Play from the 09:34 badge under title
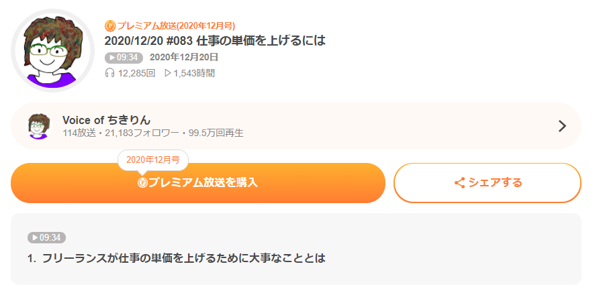Viewport: 603px width, 301px height. tap(124, 58)
